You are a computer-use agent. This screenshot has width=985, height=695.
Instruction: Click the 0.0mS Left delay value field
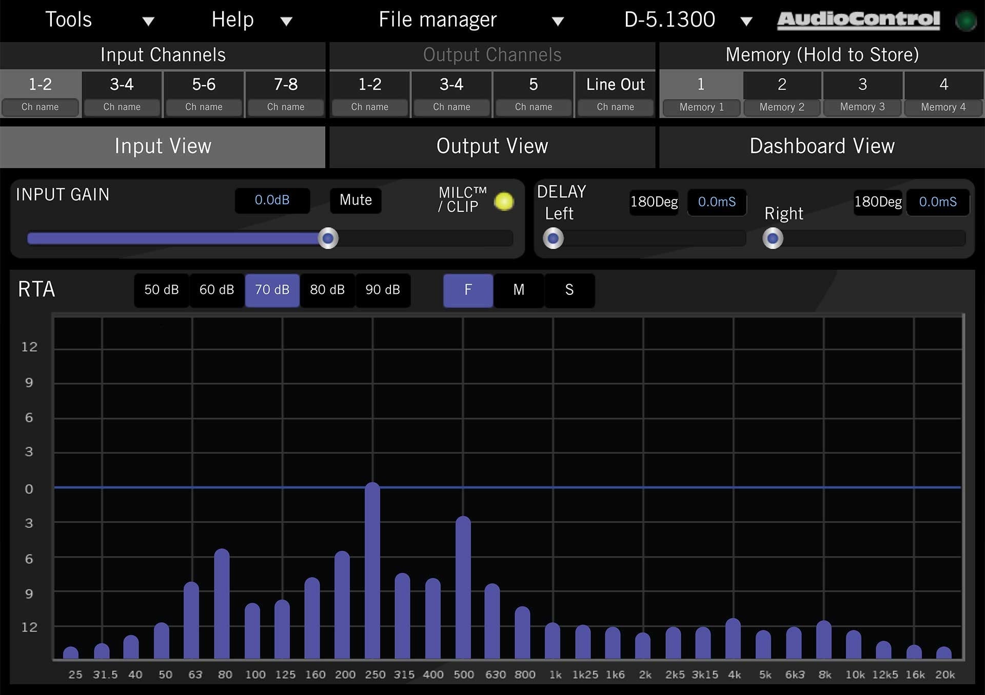pyautogui.click(x=717, y=202)
